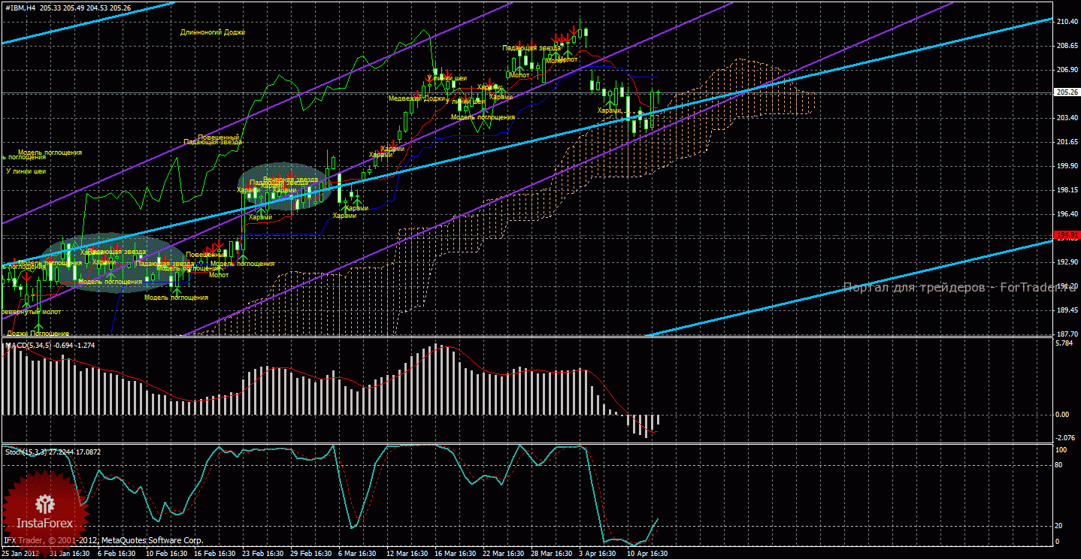Click the 'Длинноногий Доджи' pattern label
Screen dimensions: 1081x559
(x=213, y=32)
